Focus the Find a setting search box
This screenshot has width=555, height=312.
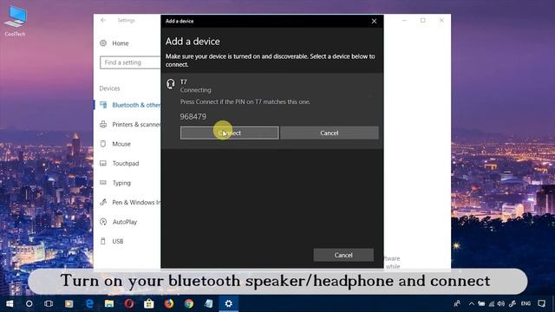(x=130, y=62)
